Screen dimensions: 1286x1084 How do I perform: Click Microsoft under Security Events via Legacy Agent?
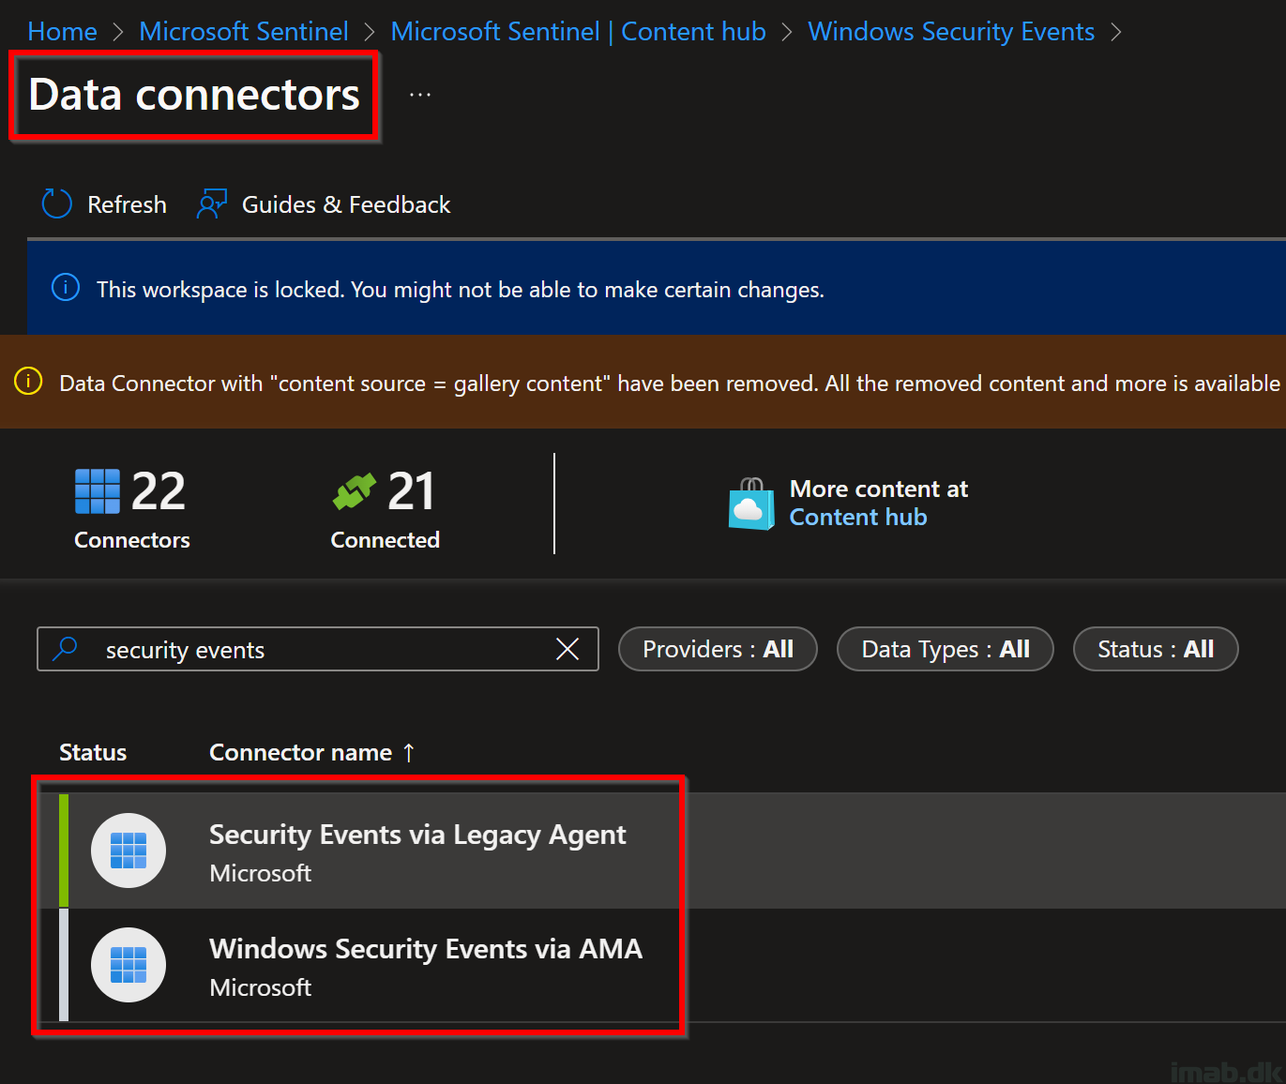[261, 873]
